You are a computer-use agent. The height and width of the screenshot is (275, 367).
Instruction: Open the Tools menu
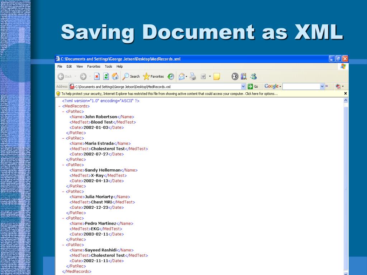108,66
